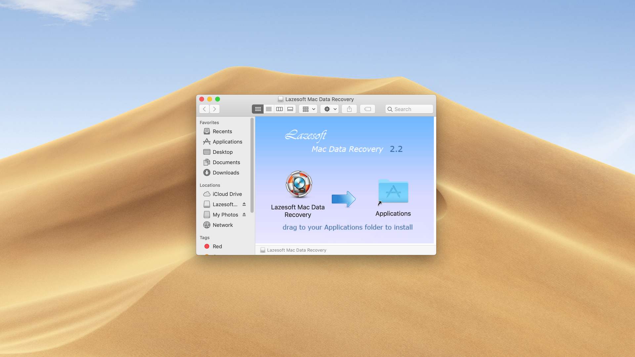Click the Share toolbar button
This screenshot has width=635, height=357.
pyautogui.click(x=349, y=109)
